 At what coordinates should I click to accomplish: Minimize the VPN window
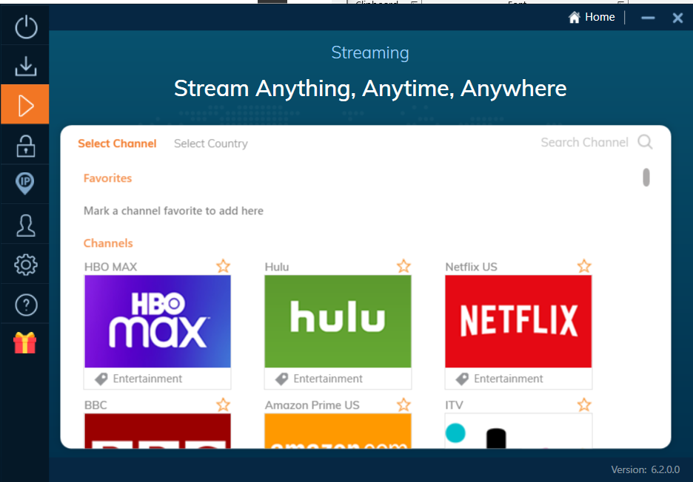[x=648, y=18]
